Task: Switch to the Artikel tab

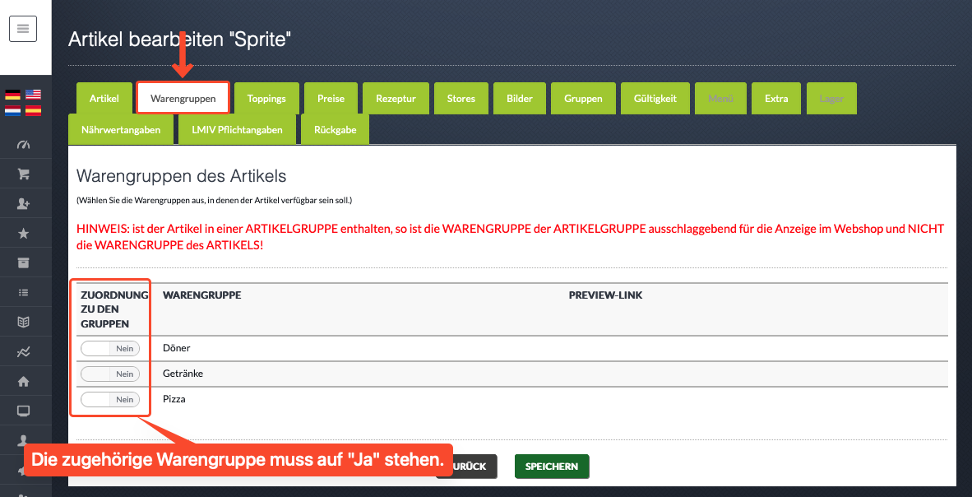Action: click(x=104, y=98)
